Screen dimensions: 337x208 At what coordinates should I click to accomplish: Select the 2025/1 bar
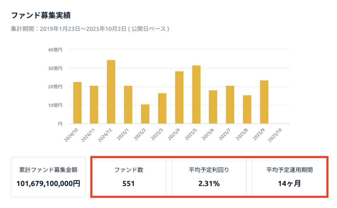128,105
